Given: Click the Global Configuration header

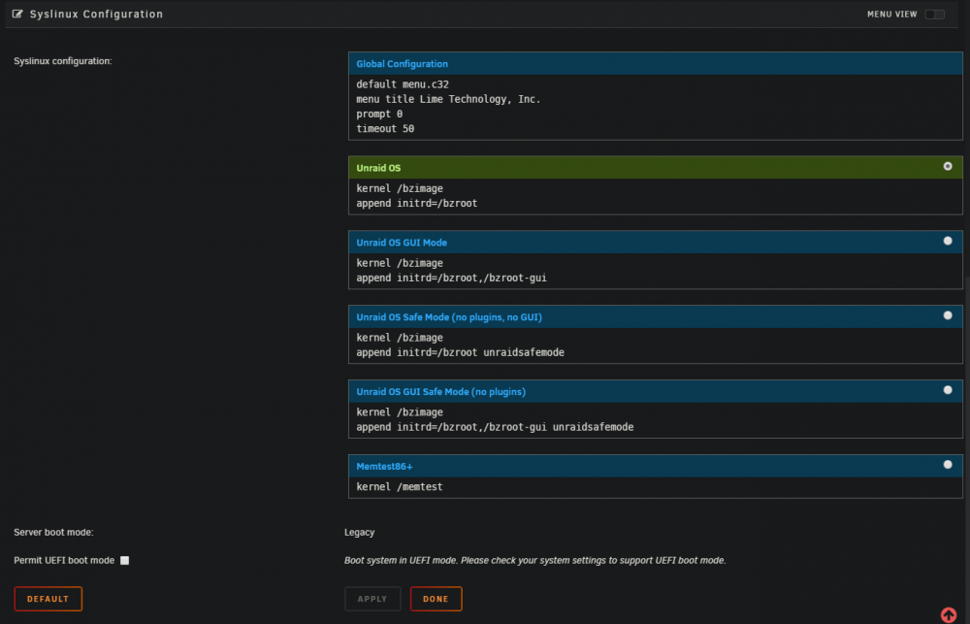Looking at the screenshot, I should point(655,64).
